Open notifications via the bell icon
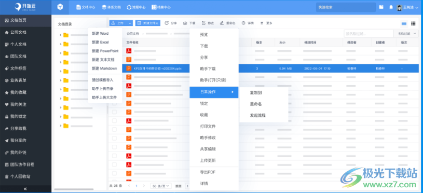Image resolution: width=423 pixels, height=193 pixels. pyautogui.click(x=391, y=7)
